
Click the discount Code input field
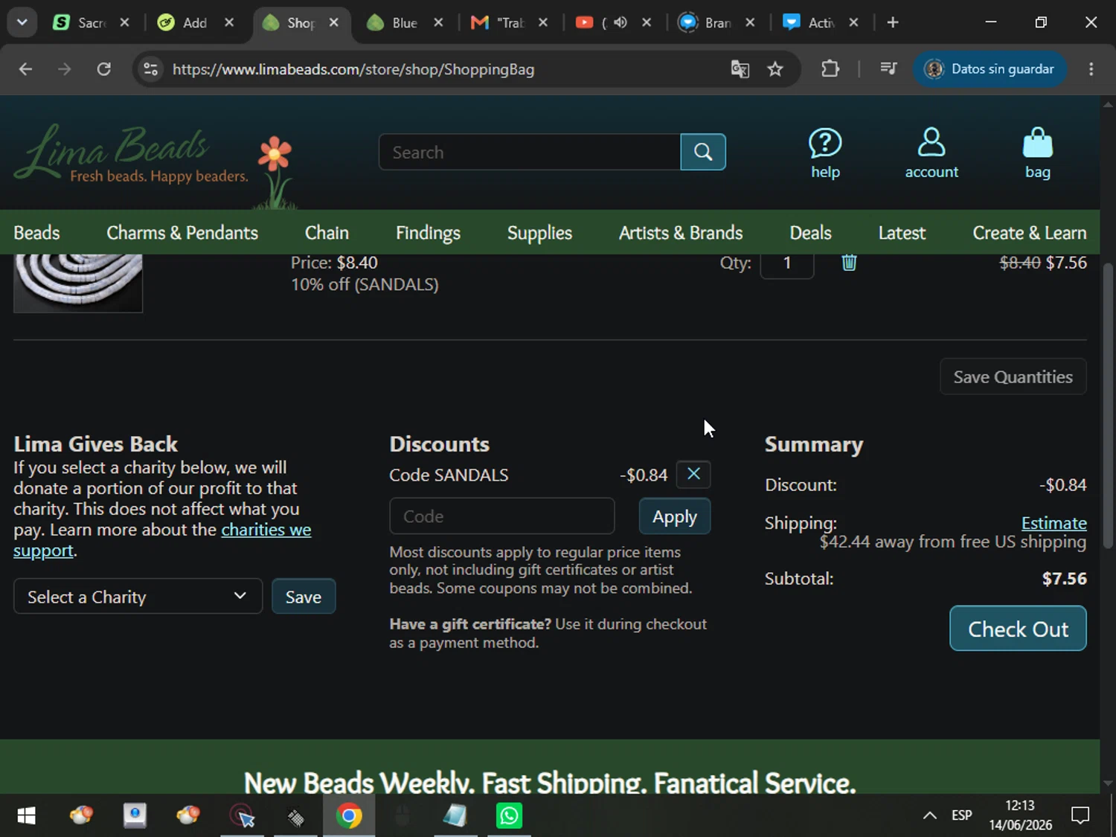(502, 516)
